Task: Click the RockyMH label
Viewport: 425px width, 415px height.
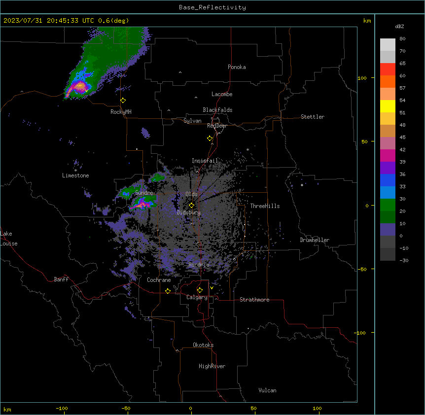Action: 121,111
